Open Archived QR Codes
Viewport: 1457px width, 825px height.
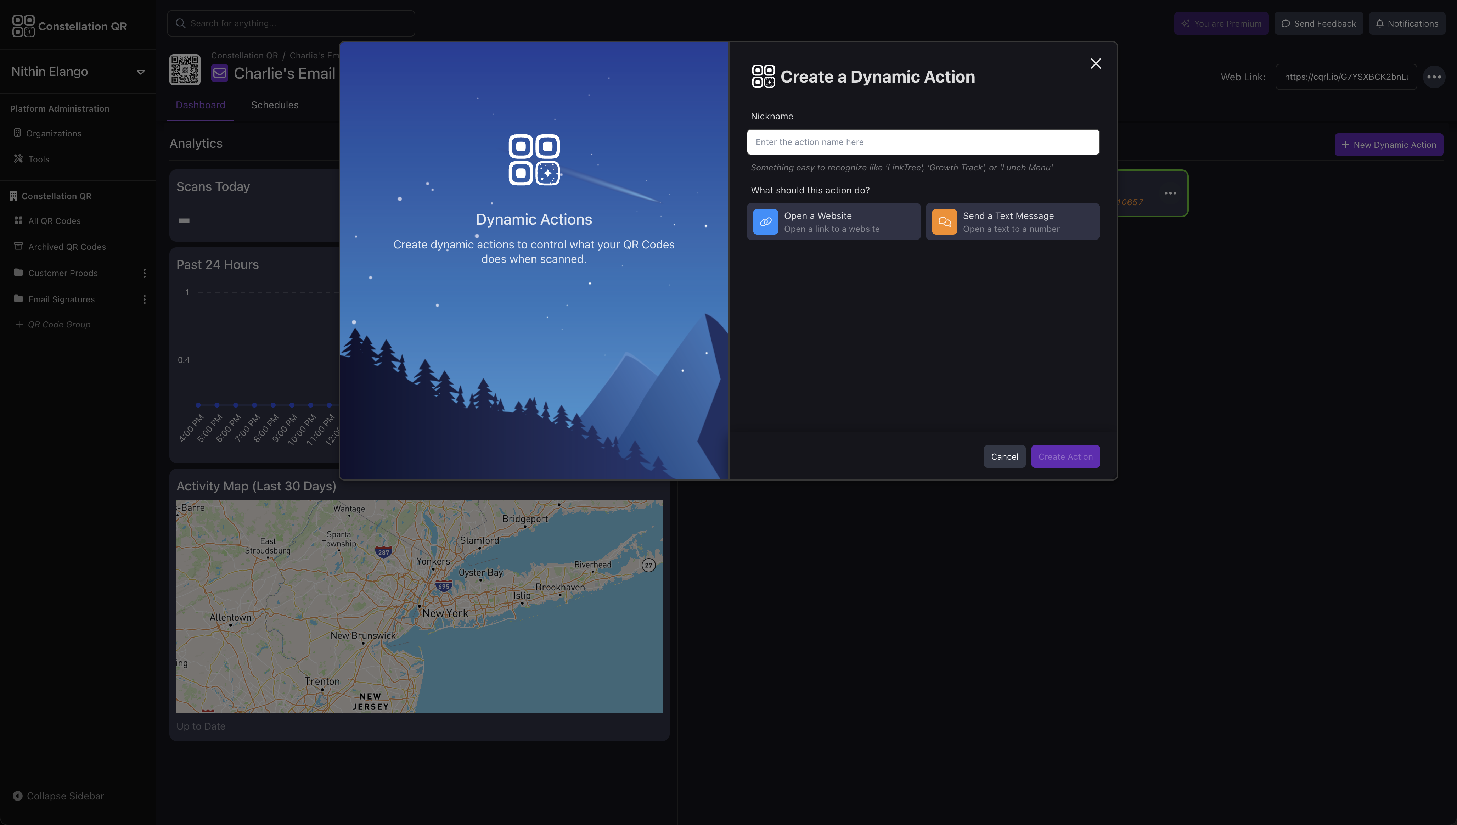(x=67, y=247)
